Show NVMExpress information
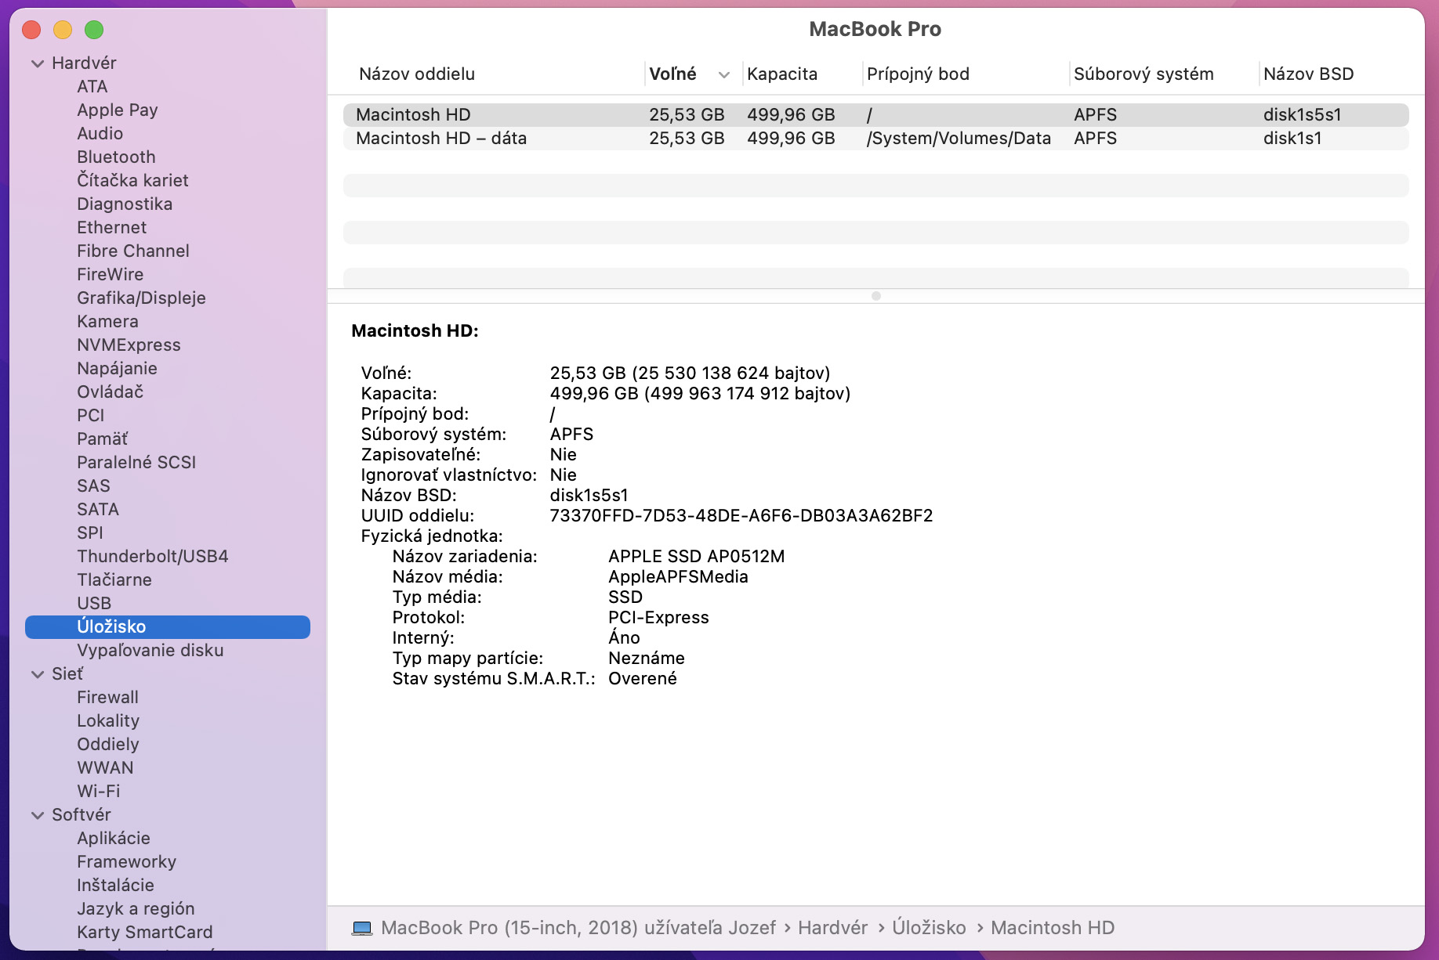1439x960 pixels. (129, 345)
